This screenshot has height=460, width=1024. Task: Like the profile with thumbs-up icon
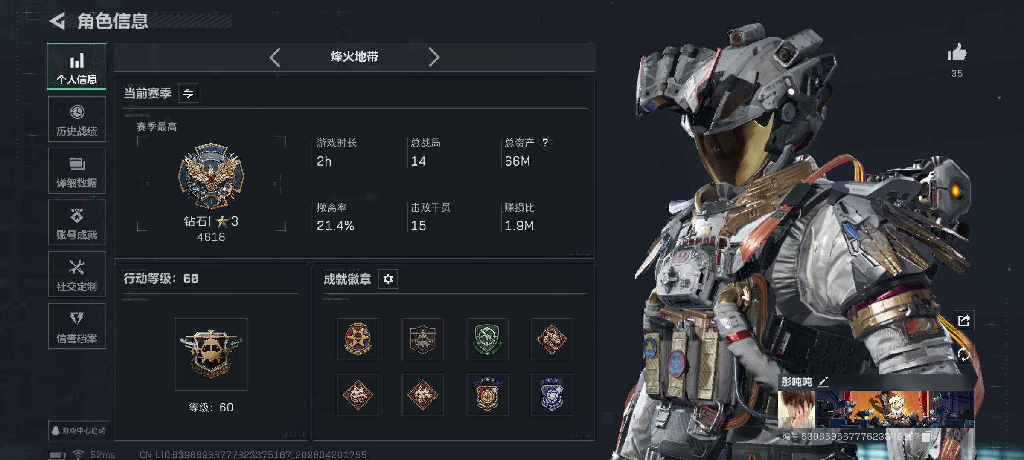tap(957, 53)
